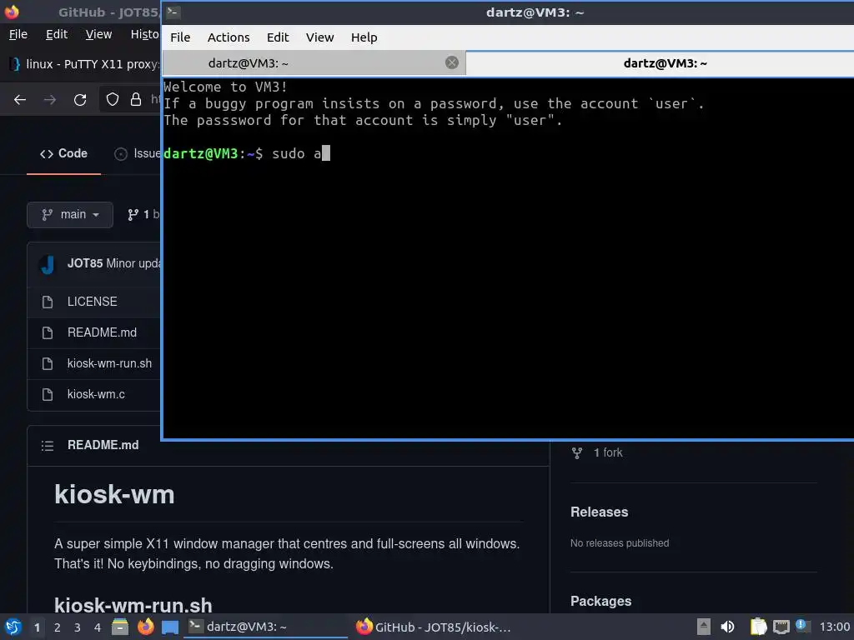854x640 pixels.
Task: Click the JOT85 avatar image
Action: click(x=48, y=264)
